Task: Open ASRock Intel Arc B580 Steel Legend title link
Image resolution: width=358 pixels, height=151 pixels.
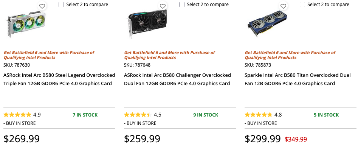Action: click(59, 79)
